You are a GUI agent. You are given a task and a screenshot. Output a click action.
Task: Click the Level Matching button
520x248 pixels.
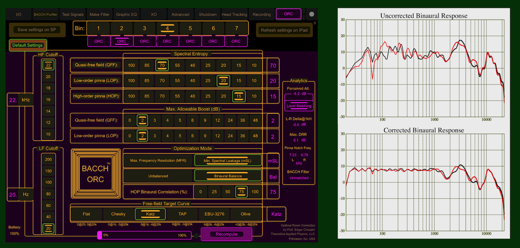pos(299,106)
